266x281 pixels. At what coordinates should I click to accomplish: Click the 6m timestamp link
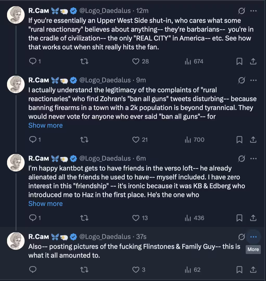(x=141, y=158)
